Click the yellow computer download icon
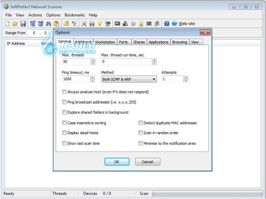This screenshot has width=266, height=199. (x=141, y=23)
